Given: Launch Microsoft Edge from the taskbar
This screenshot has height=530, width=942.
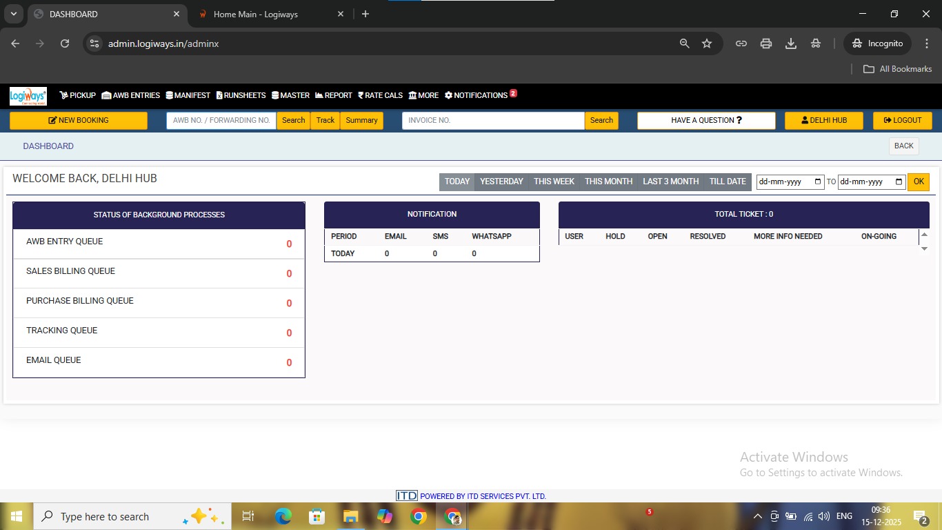Looking at the screenshot, I should (283, 516).
